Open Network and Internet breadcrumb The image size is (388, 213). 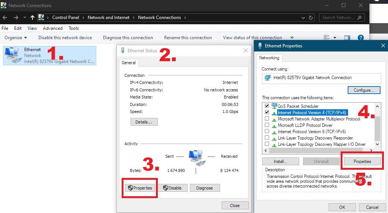[x=109, y=18]
